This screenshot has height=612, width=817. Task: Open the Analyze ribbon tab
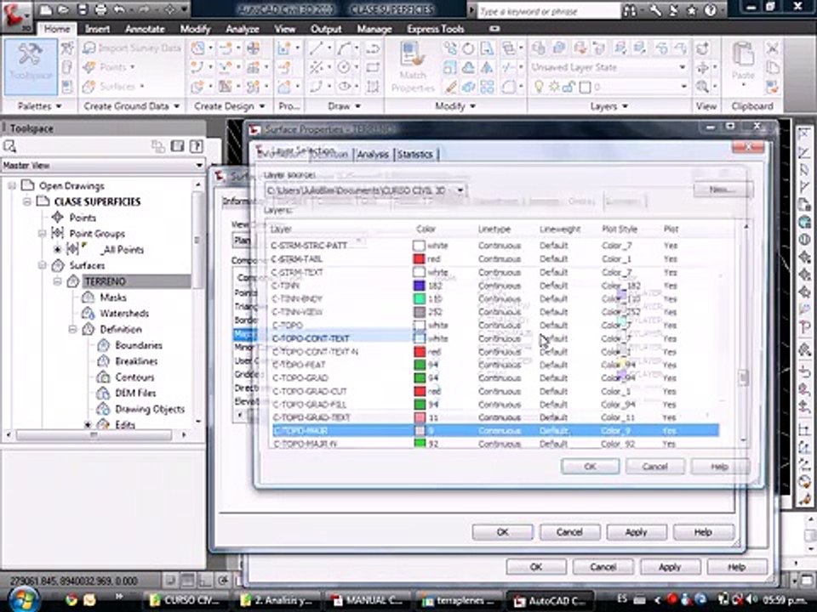pyautogui.click(x=243, y=29)
